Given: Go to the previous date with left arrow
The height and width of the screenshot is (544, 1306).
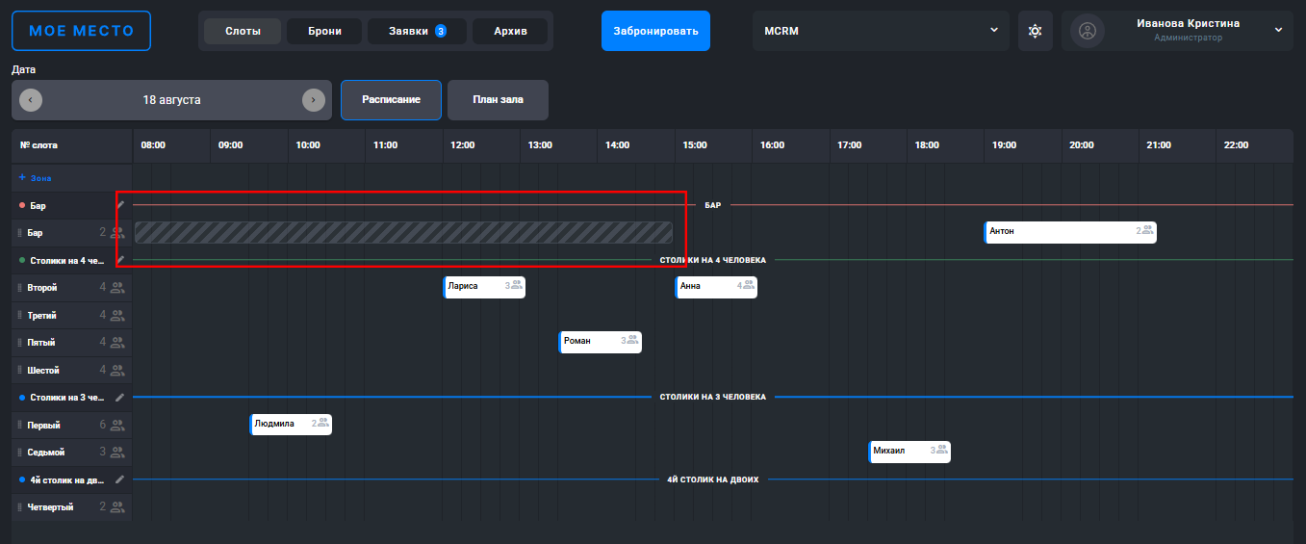Looking at the screenshot, I should coord(31,100).
